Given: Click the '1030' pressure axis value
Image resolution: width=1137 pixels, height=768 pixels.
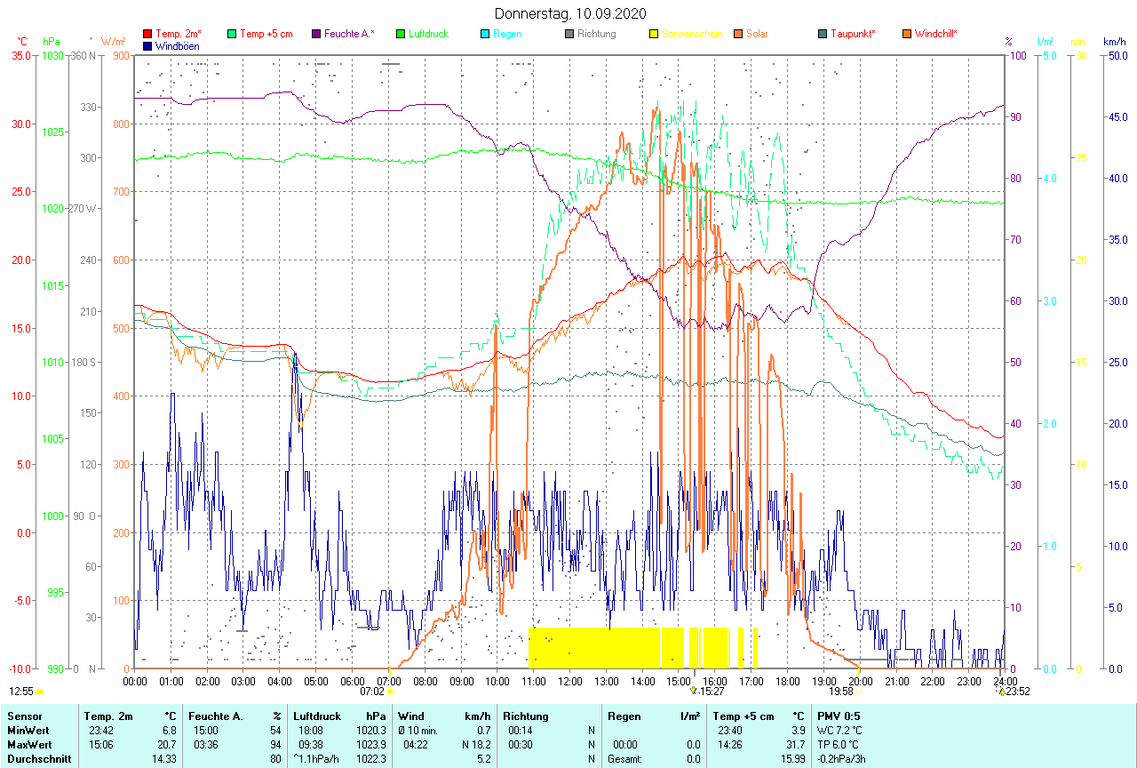Looking at the screenshot, I should click(52, 56).
